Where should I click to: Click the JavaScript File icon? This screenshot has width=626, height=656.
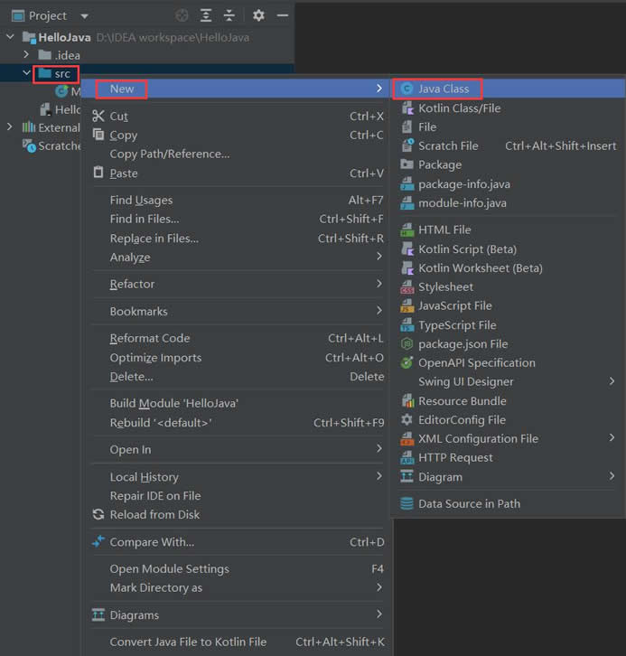point(406,305)
